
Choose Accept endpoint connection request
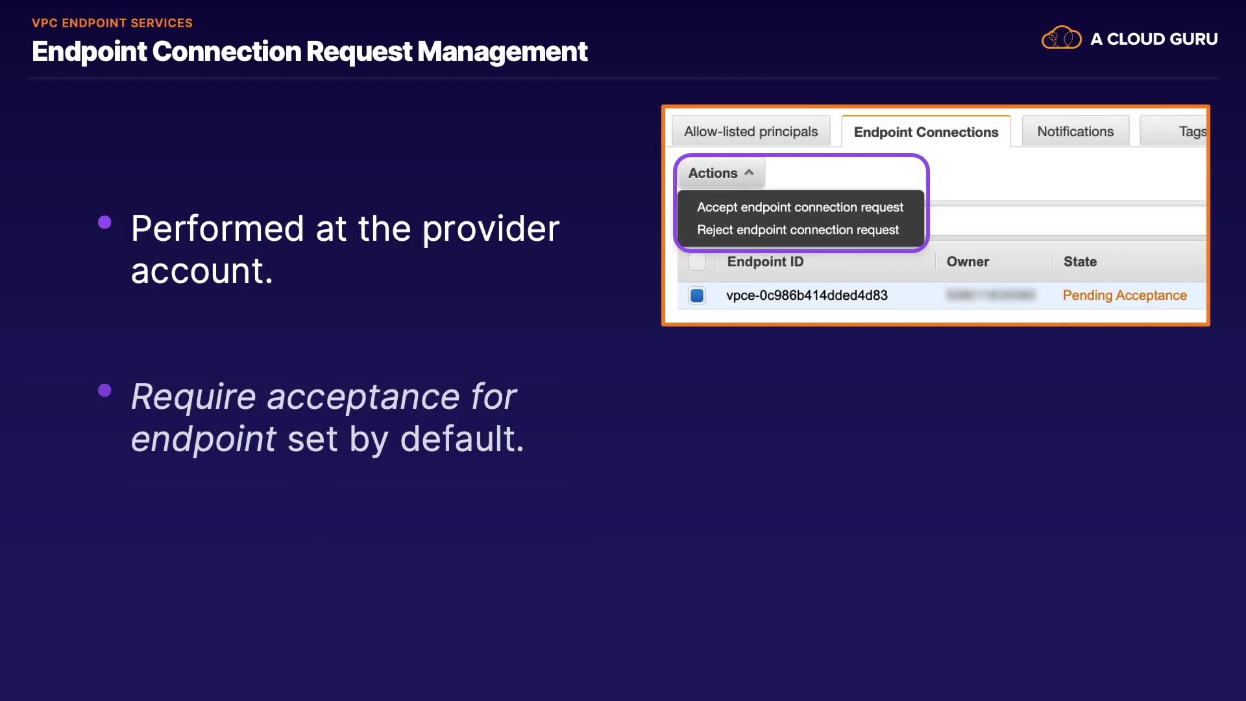point(800,207)
